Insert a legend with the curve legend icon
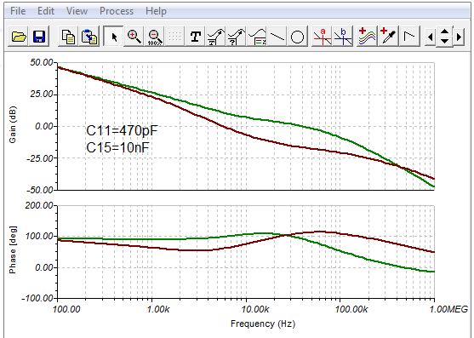Viewport: 474px width, 338px height. [257, 37]
